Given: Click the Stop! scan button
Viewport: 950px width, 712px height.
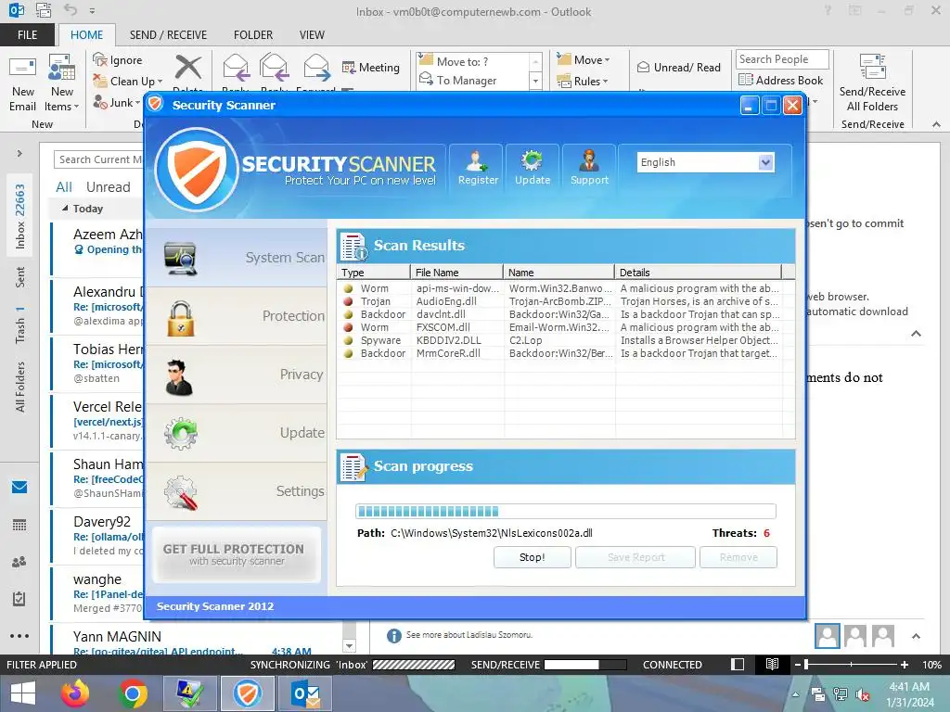Looking at the screenshot, I should pos(532,557).
